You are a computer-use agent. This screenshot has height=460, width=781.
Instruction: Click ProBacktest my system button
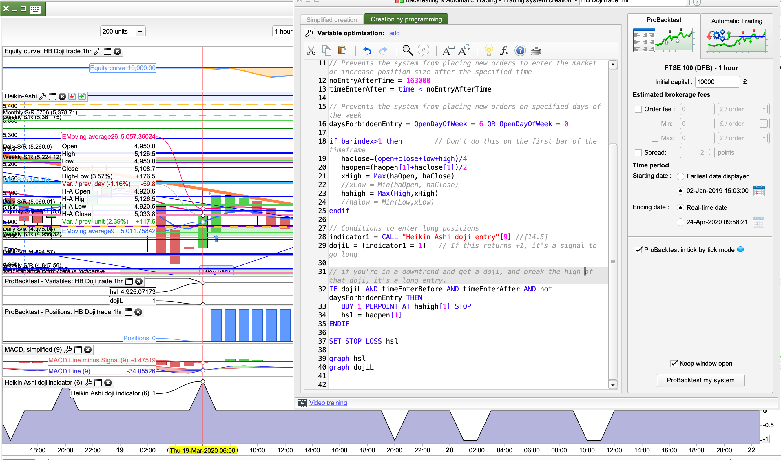click(700, 380)
